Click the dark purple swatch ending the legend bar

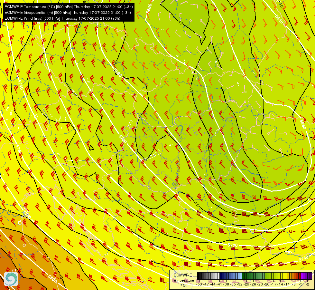coord(311,276)
